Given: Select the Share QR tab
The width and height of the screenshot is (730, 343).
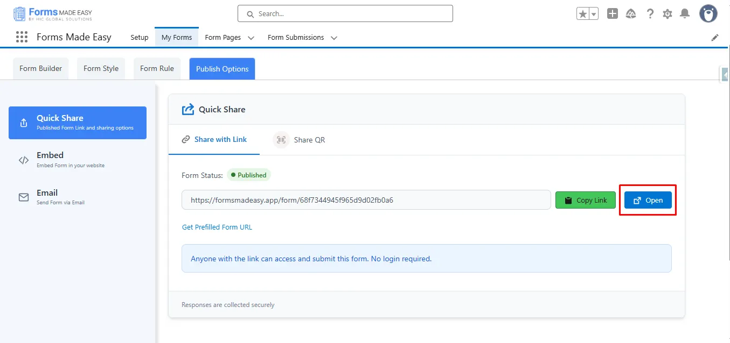Looking at the screenshot, I should [x=300, y=140].
